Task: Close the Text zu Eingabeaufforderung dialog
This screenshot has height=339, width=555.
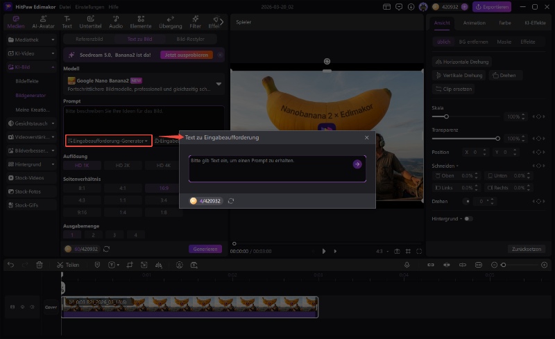Action: (x=367, y=138)
